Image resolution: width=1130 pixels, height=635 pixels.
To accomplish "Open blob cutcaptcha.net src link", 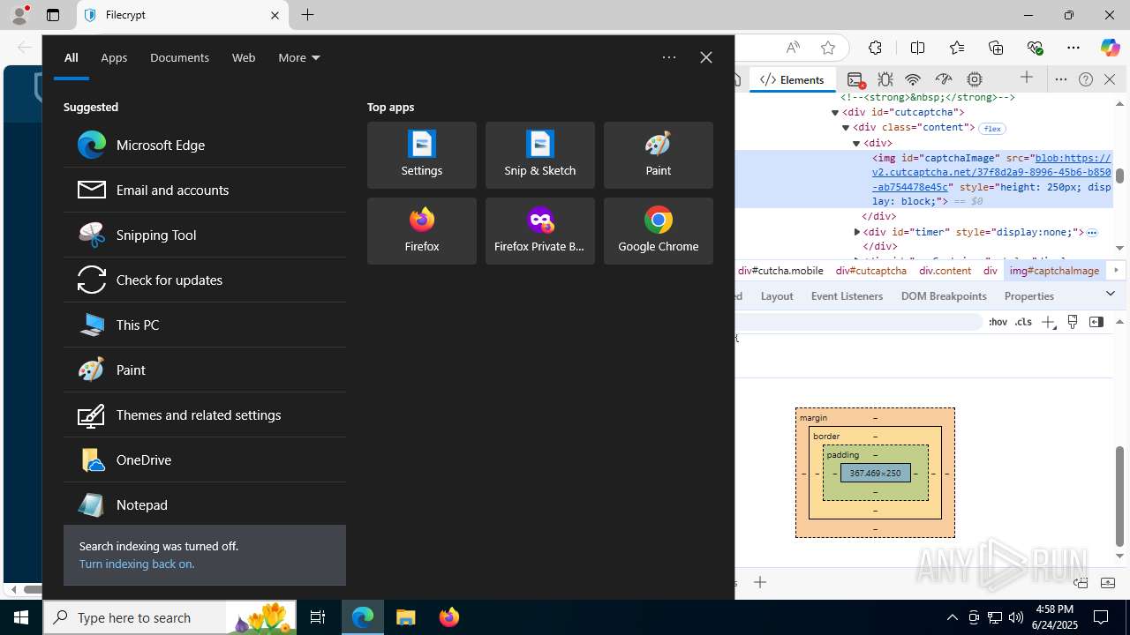I will pos(991,172).
